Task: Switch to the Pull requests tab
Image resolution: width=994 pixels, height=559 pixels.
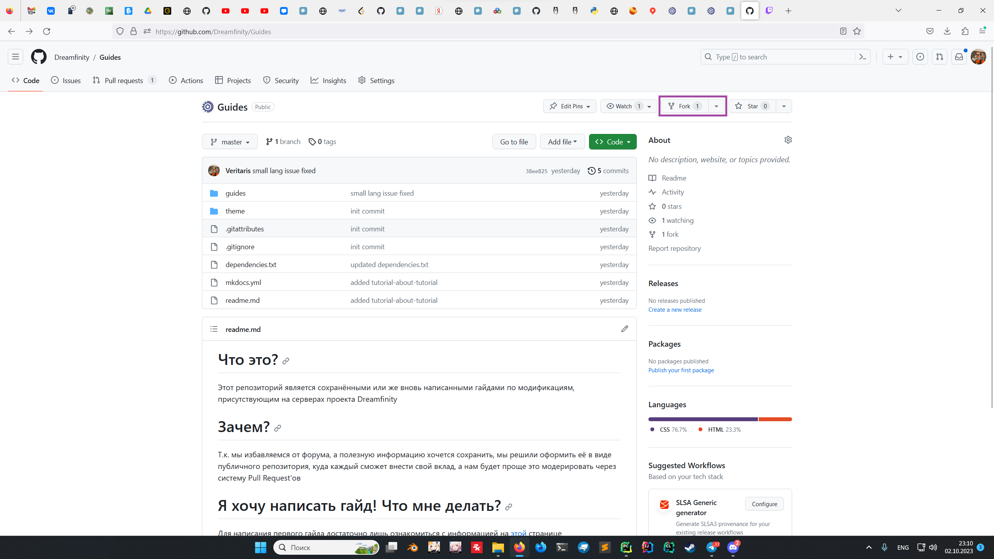Action: coord(123,81)
